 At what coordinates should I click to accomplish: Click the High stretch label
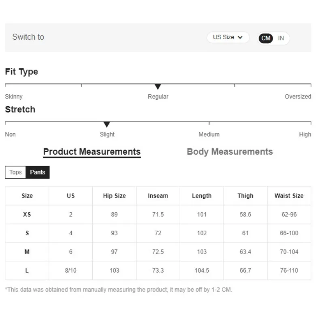305,134
